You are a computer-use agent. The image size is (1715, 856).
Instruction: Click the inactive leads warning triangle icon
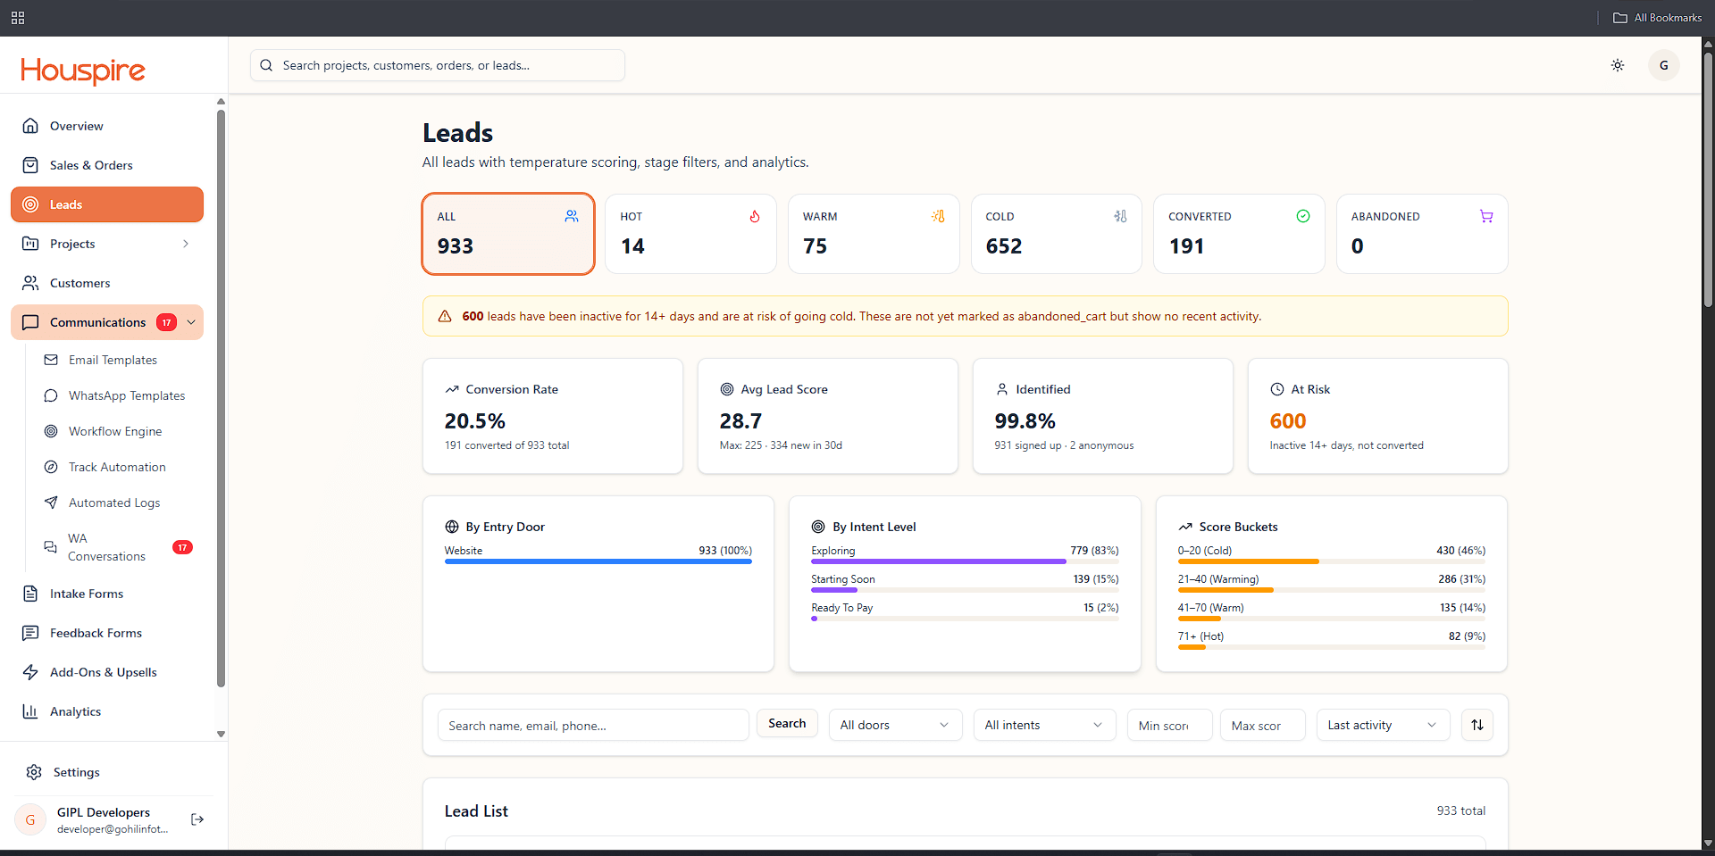445,316
